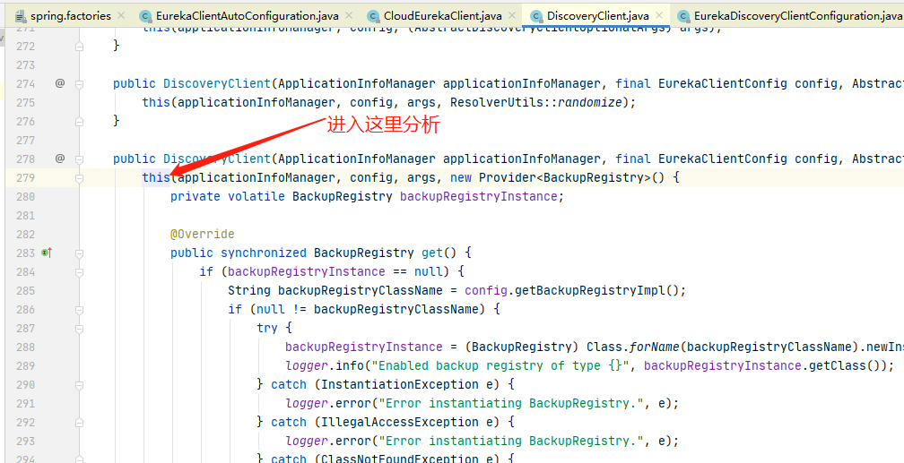Click the class icon on EurekaClientAutoConfiguration.java tab

[146, 16]
